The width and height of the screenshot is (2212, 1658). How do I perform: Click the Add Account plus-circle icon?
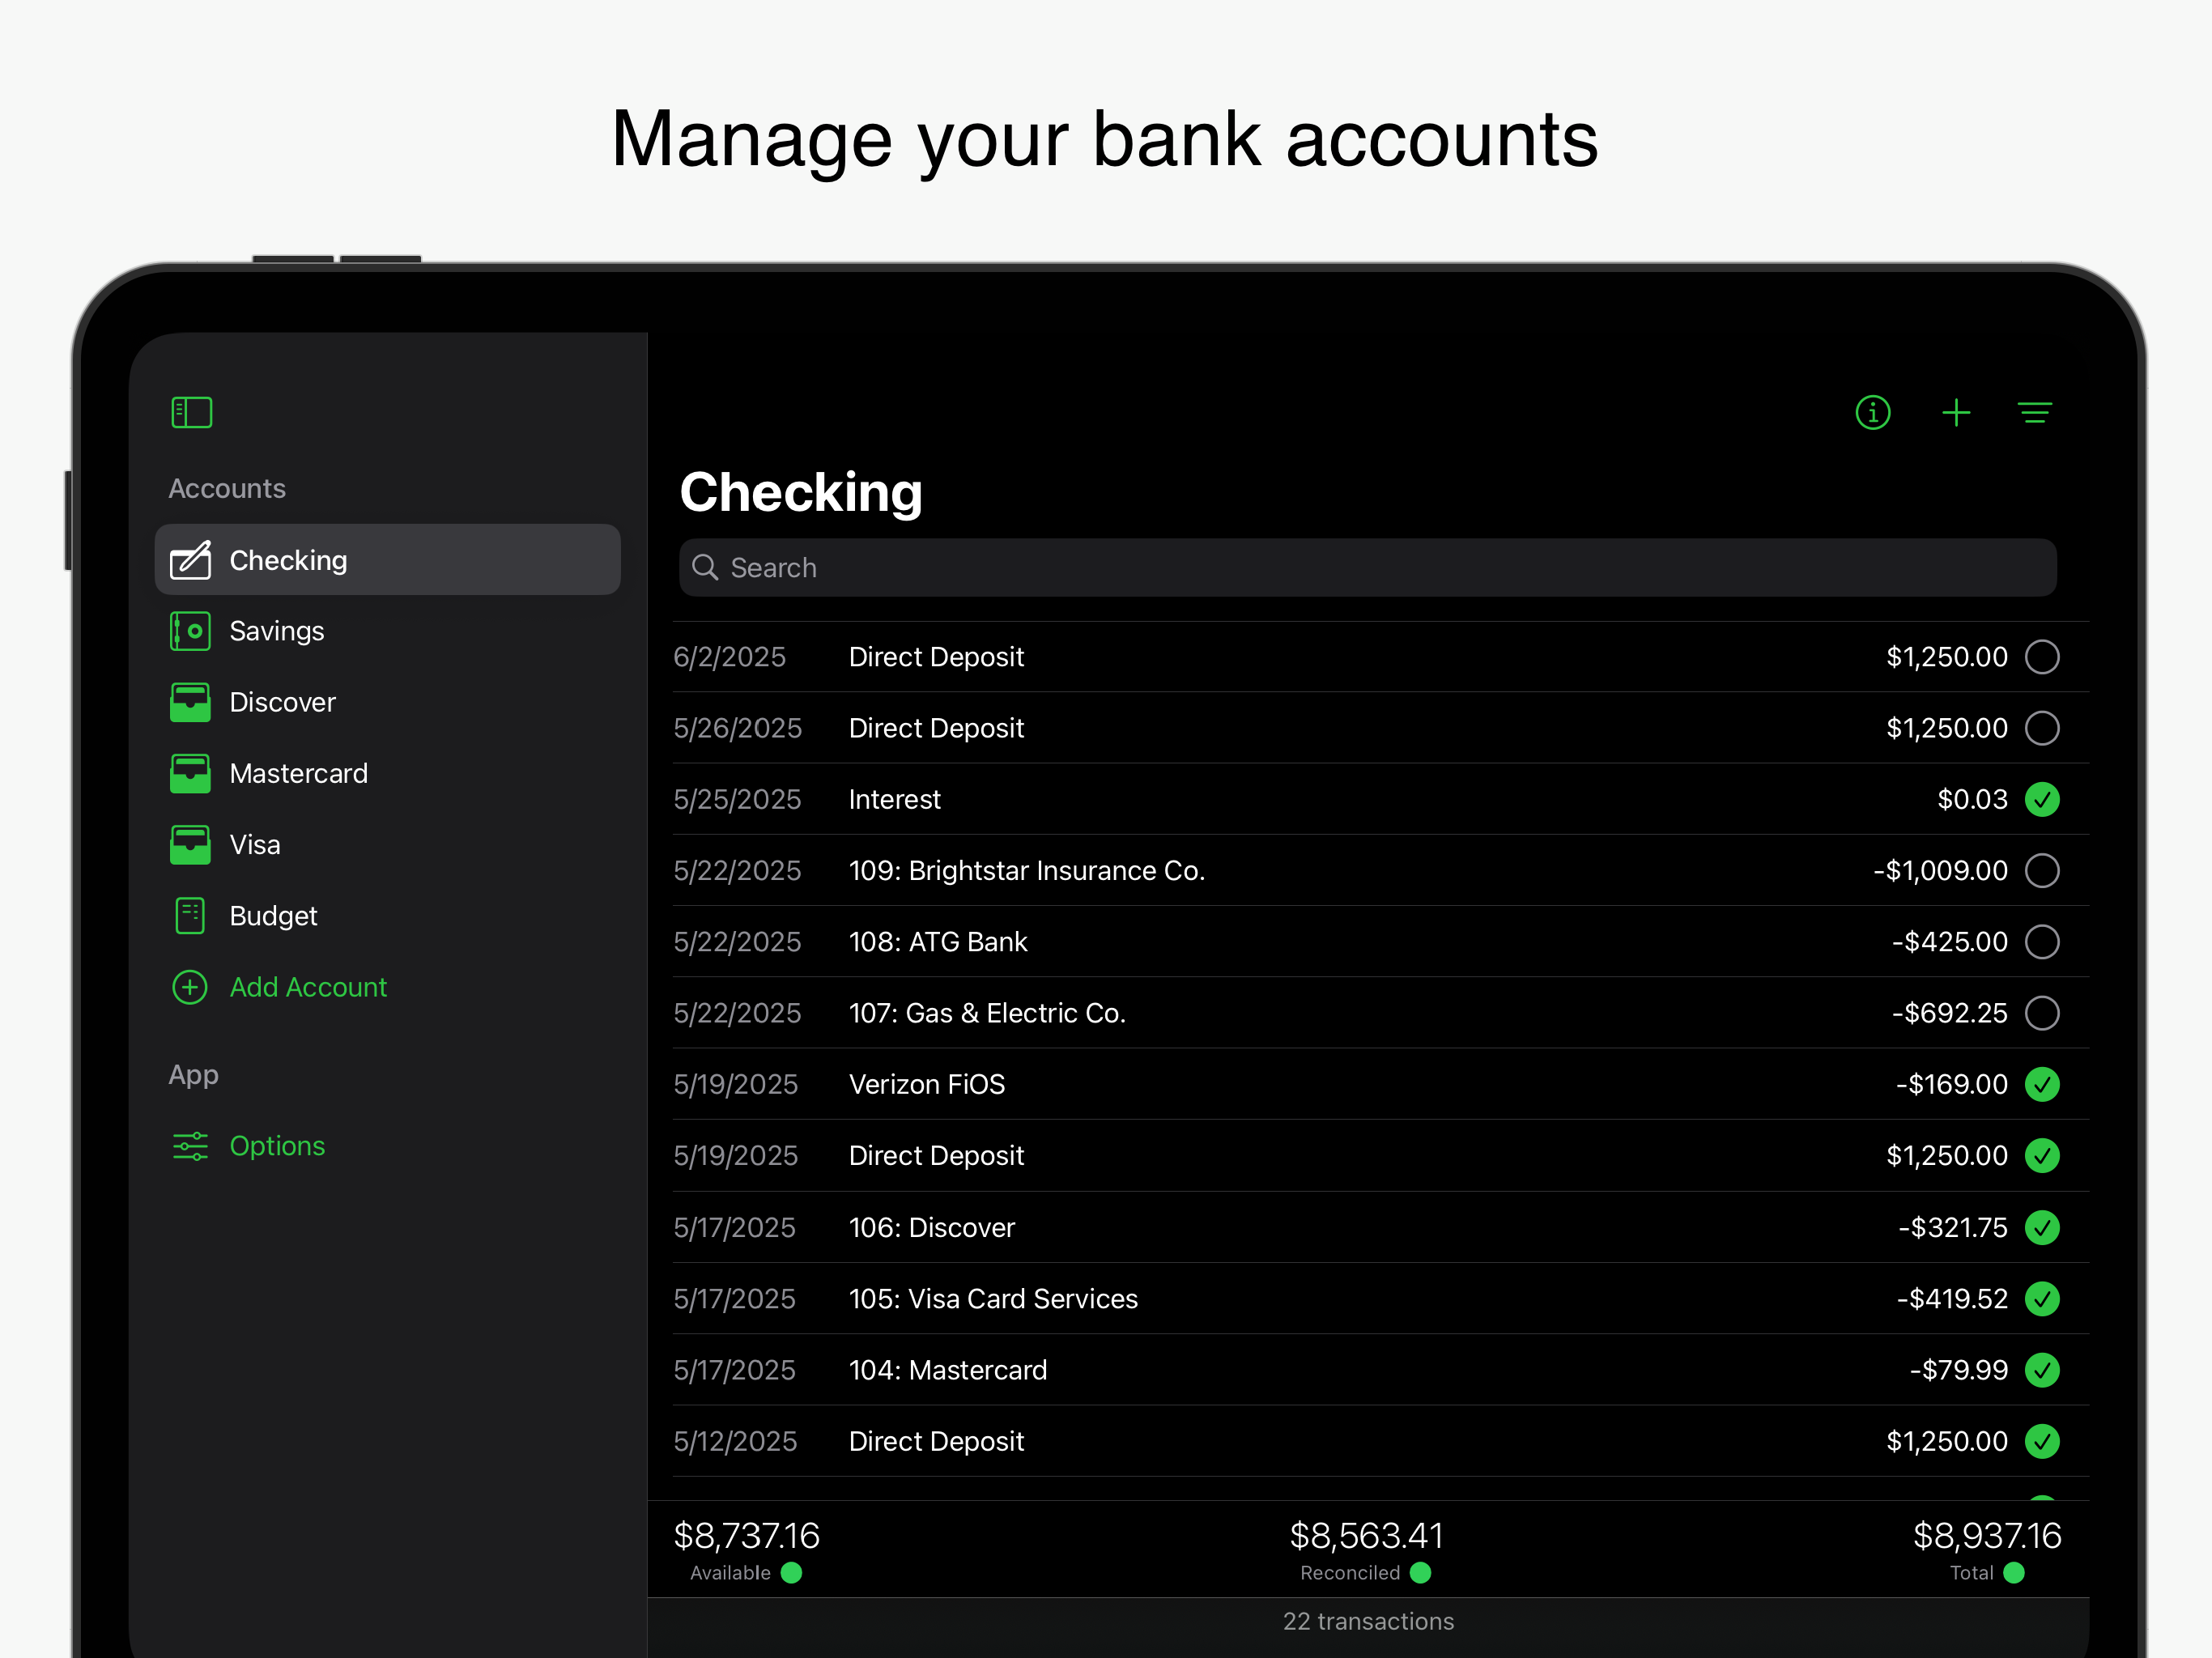190,987
